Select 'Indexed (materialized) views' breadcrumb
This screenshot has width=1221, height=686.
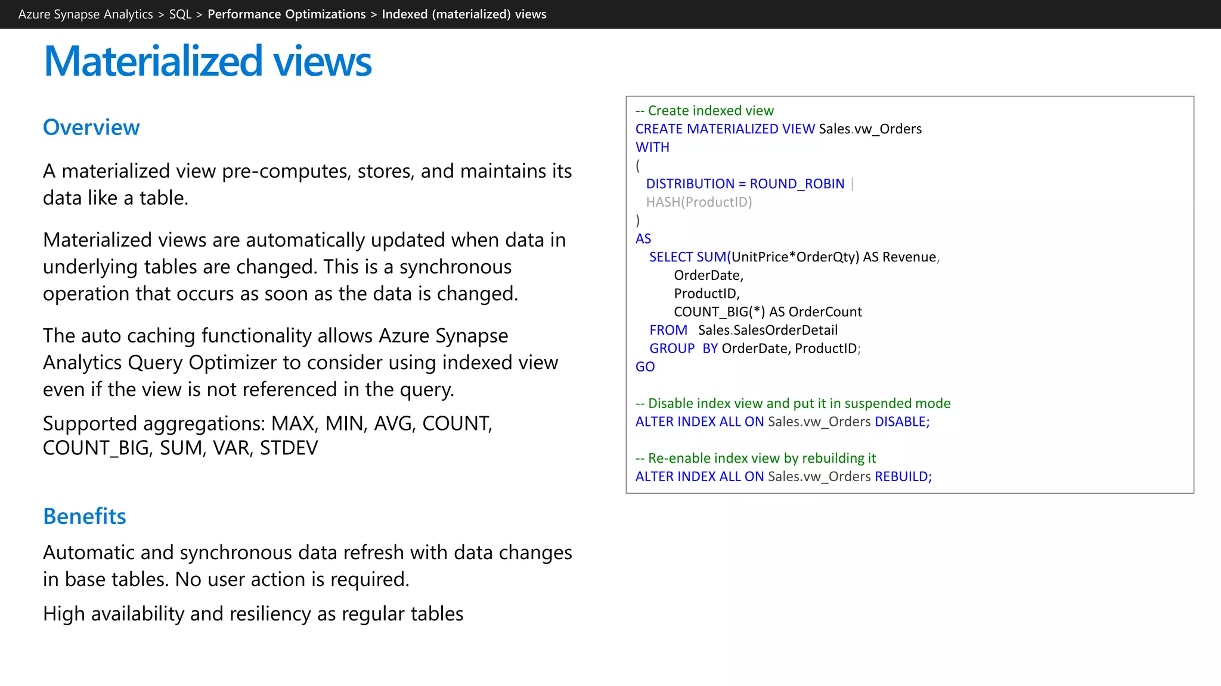coord(464,14)
